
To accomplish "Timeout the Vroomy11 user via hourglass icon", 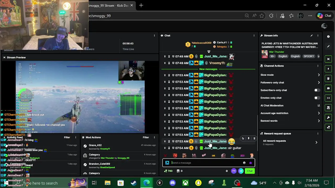I will [169, 63].
